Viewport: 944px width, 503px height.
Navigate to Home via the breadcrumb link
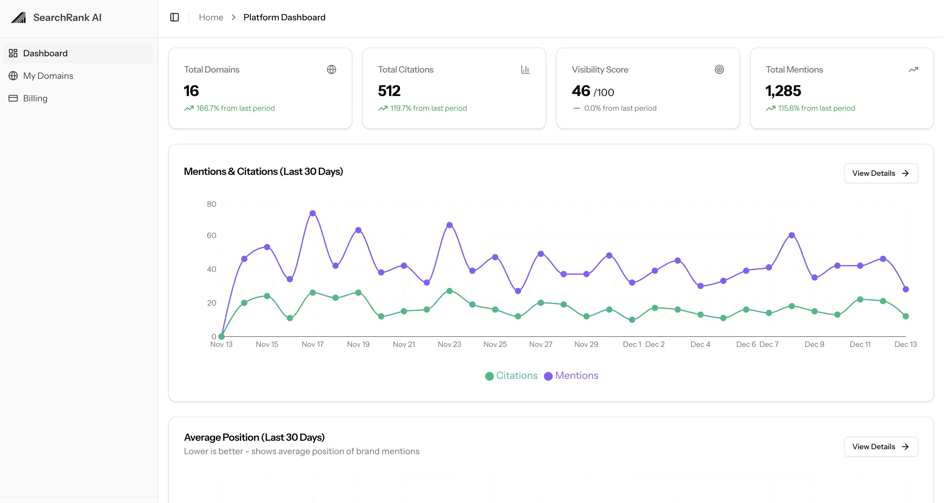211,17
